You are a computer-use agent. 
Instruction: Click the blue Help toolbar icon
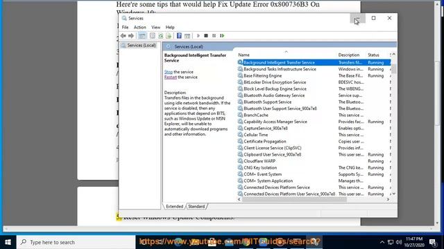click(179, 36)
